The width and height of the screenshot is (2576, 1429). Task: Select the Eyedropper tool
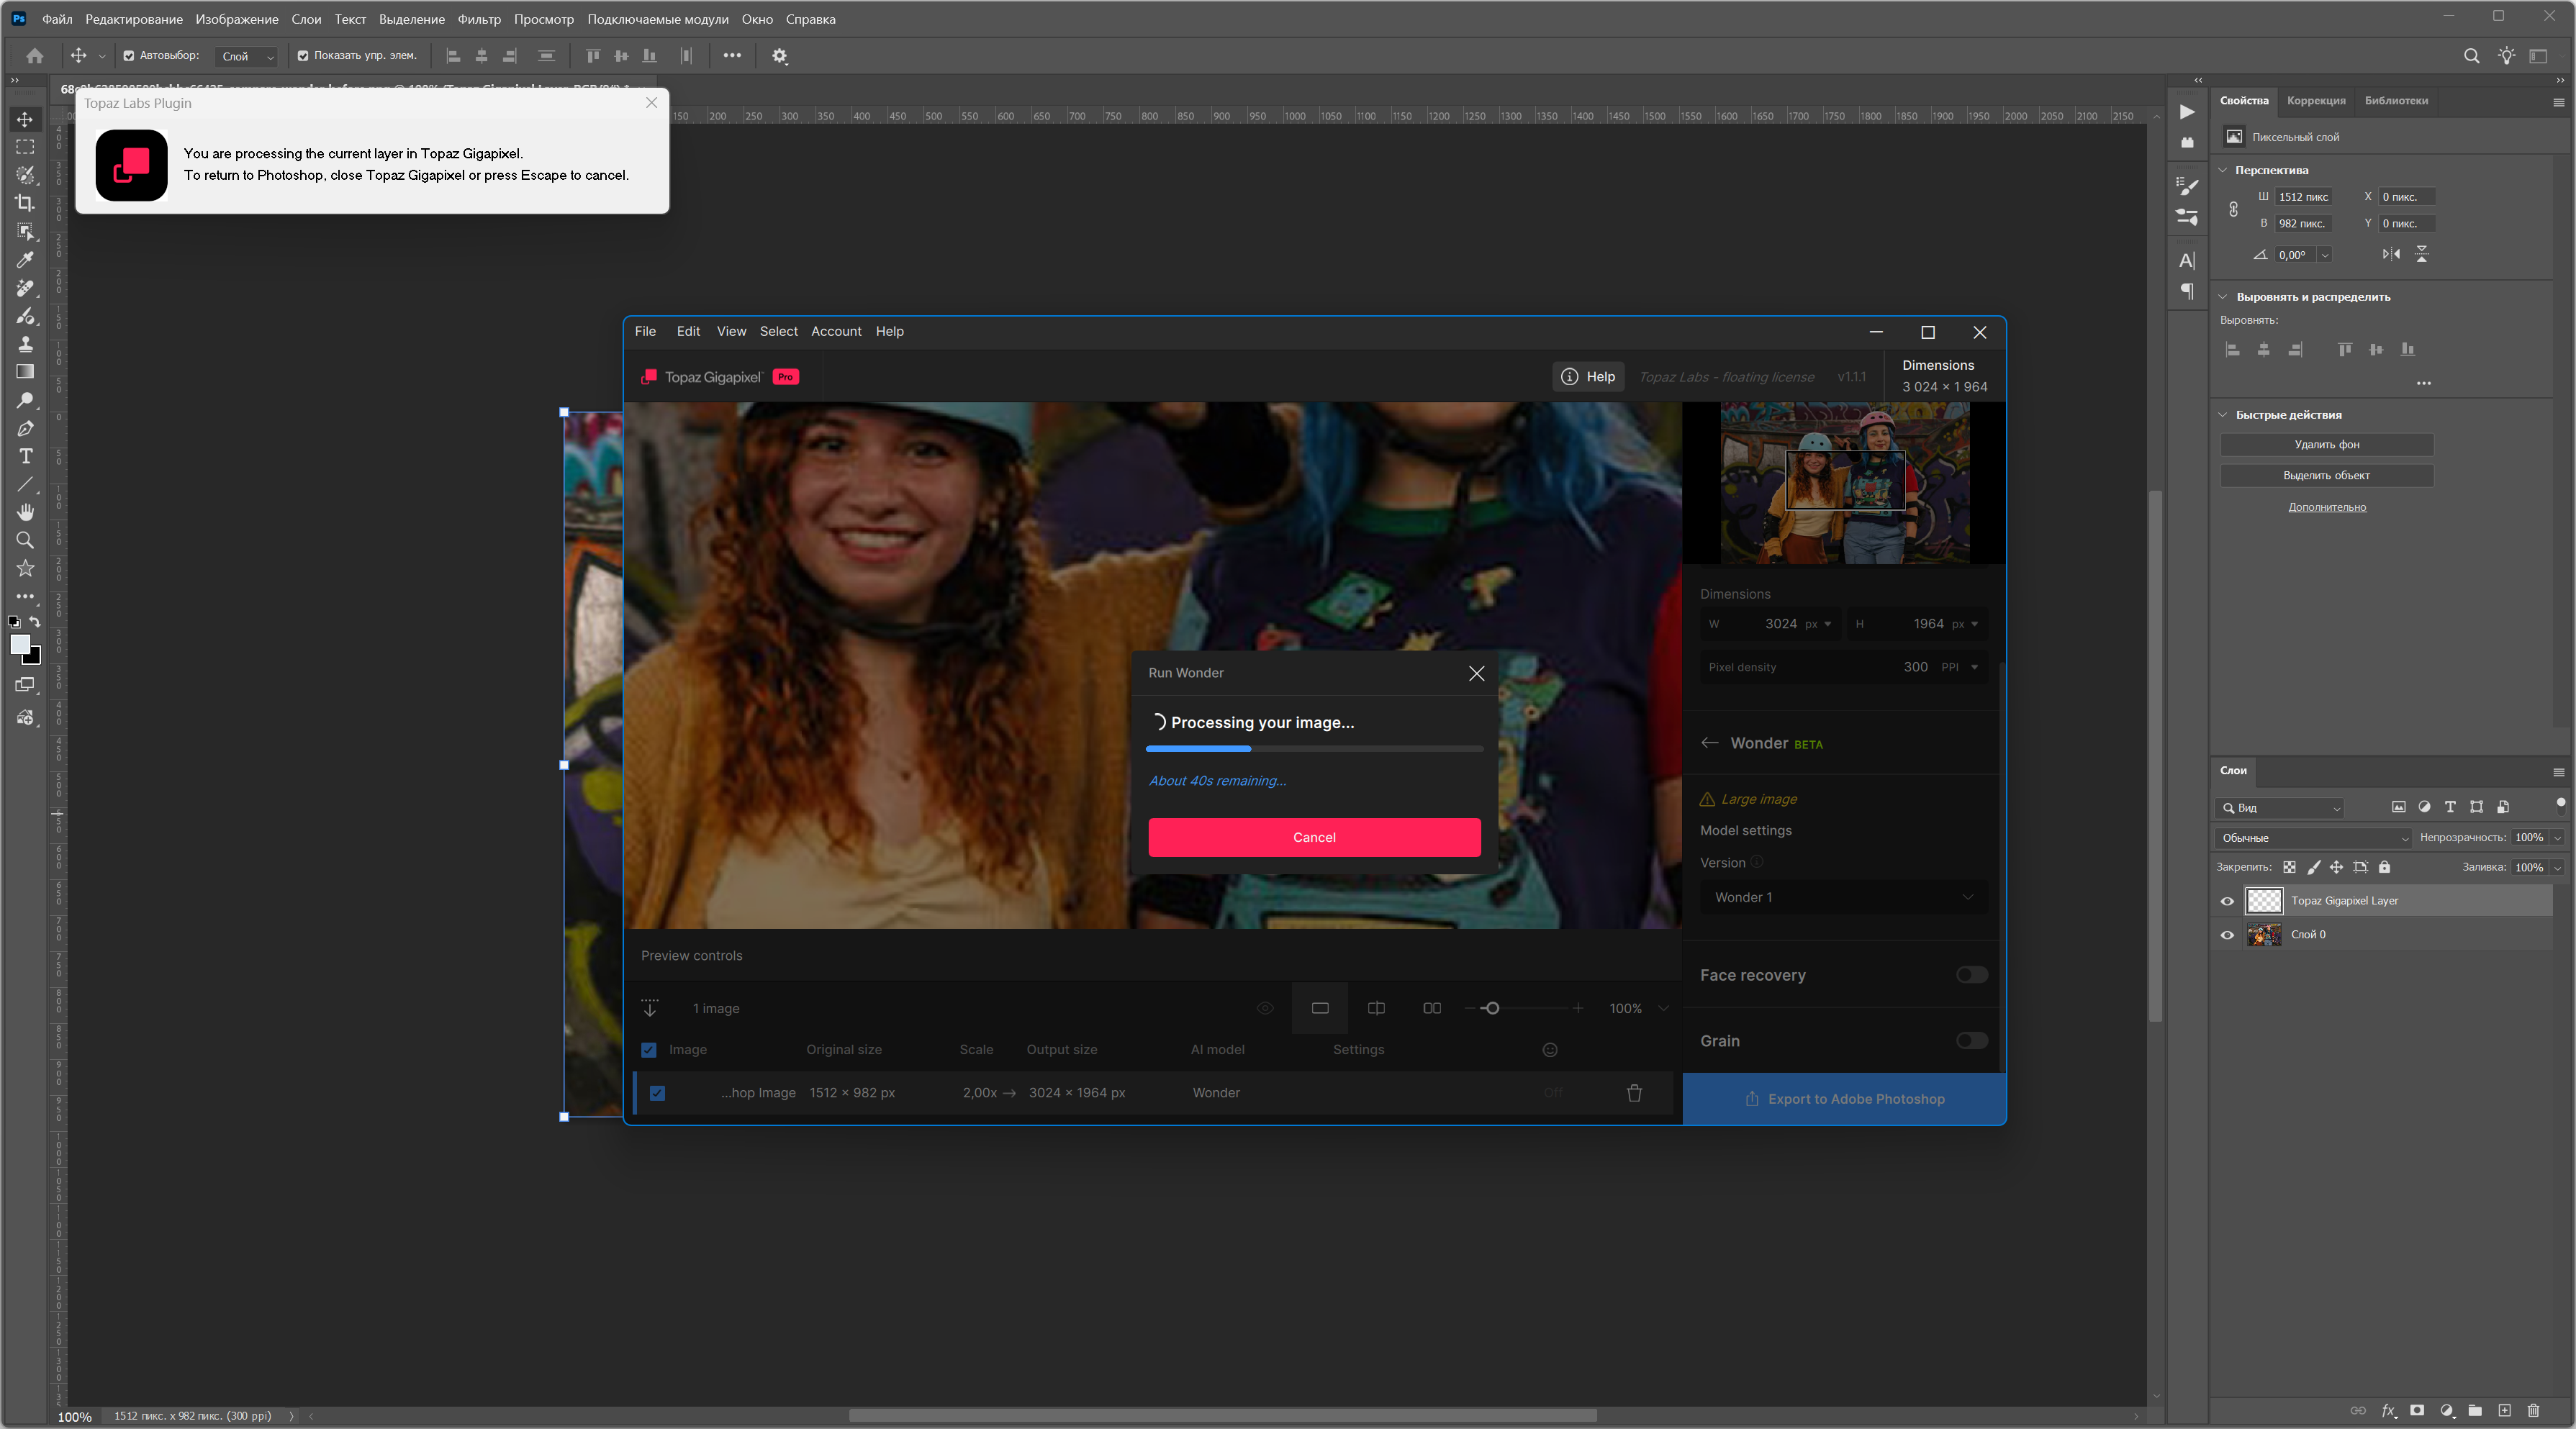coord(25,260)
